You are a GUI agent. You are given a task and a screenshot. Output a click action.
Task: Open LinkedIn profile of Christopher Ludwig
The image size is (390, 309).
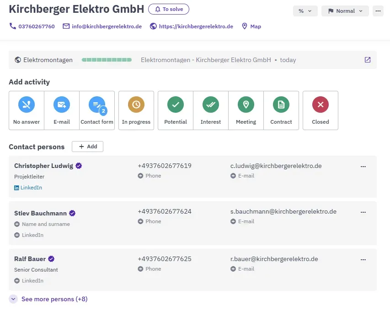28,188
